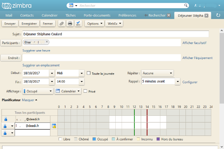This screenshot has width=224, height=149.
Task: Open the Rappel reminder dropdown arrow
Action: click(x=178, y=81)
